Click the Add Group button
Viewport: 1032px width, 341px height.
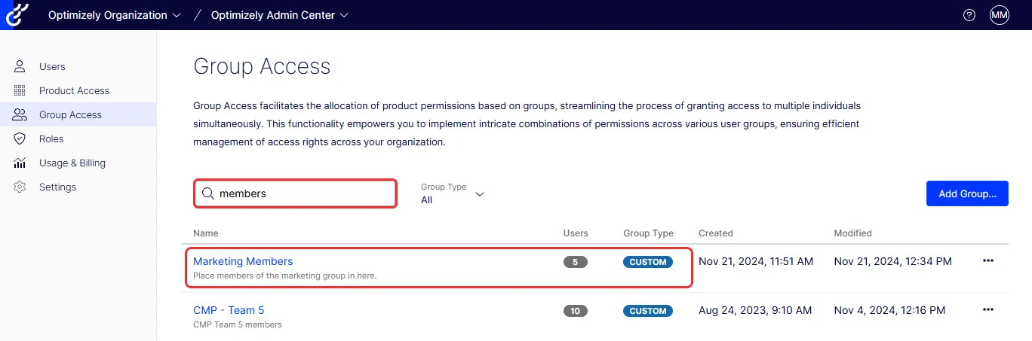967,193
